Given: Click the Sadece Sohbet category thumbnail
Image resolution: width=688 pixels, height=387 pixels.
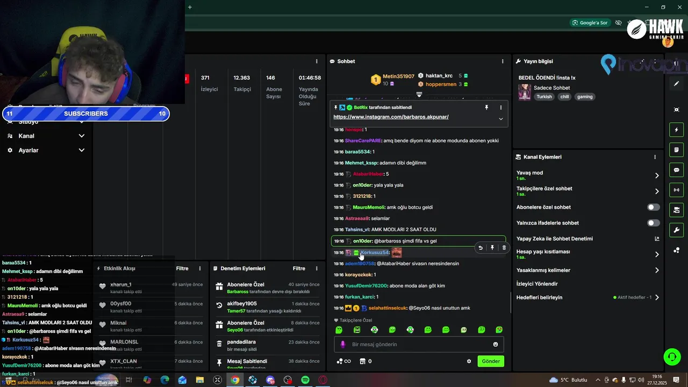Looking at the screenshot, I should click(525, 92).
